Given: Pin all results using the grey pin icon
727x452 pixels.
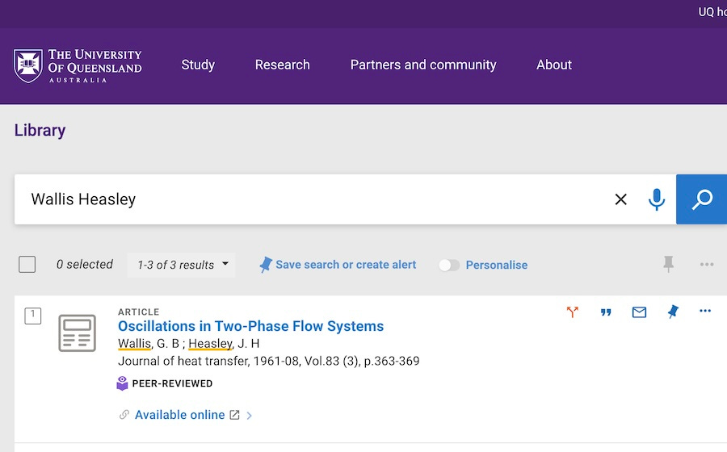Looking at the screenshot, I should point(668,264).
